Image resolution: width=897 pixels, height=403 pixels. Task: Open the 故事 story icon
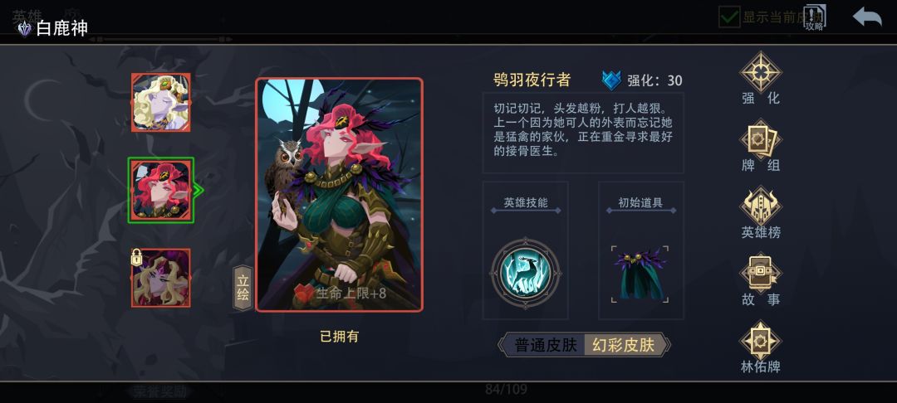click(760, 273)
